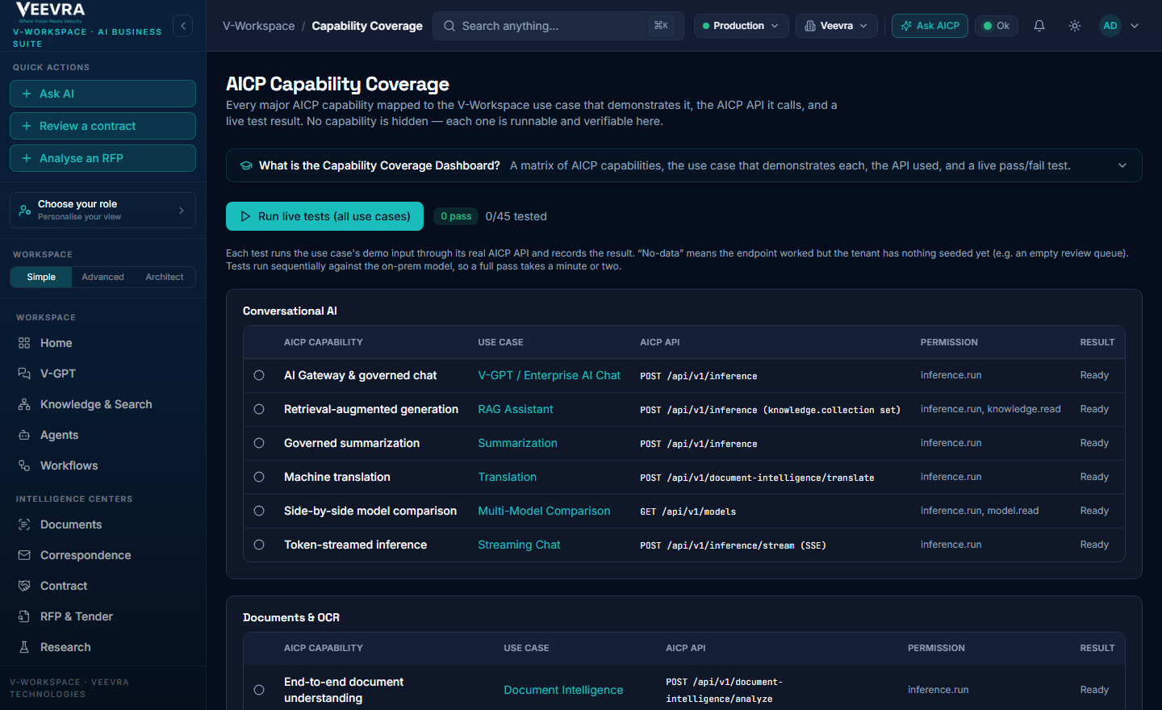This screenshot has width=1162, height=710.
Task: Click the search magnifier icon
Action: coord(449,26)
